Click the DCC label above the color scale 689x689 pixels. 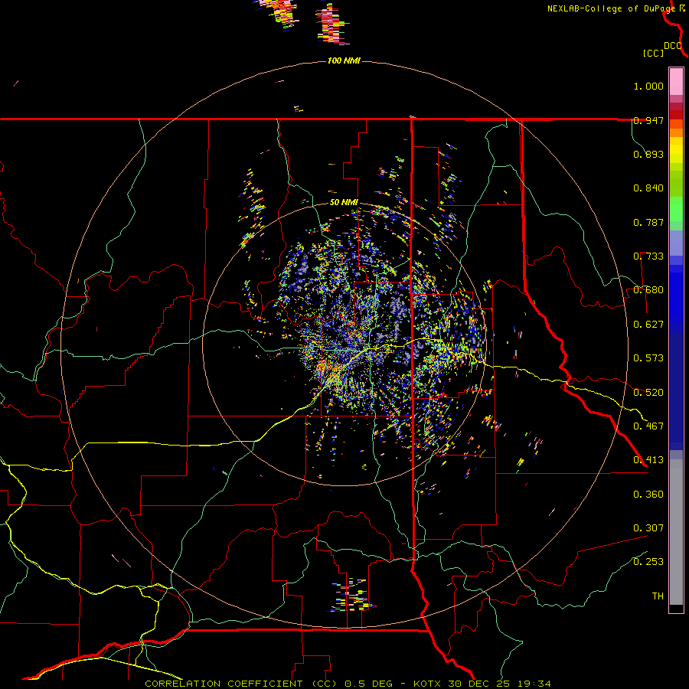[x=673, y=46]
